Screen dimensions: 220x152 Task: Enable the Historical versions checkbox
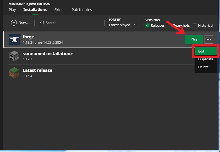coord(195,26)
